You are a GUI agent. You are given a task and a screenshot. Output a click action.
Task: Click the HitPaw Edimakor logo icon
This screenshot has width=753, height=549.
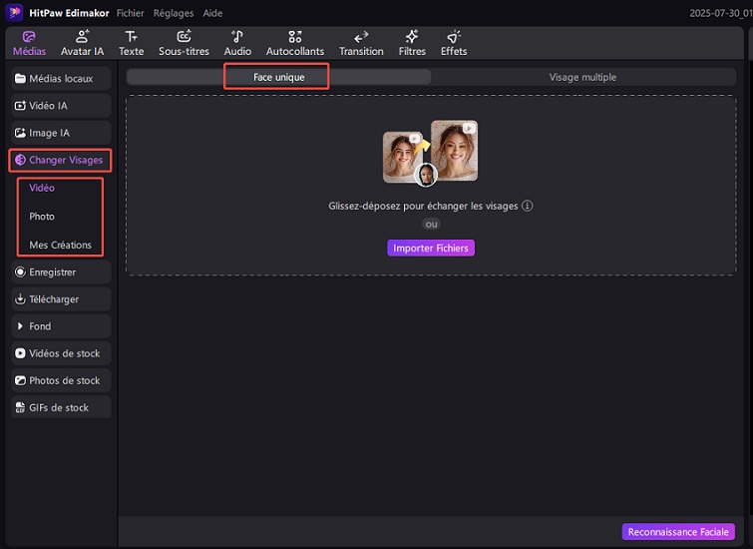pyautogui.click(x=14, y=13)
